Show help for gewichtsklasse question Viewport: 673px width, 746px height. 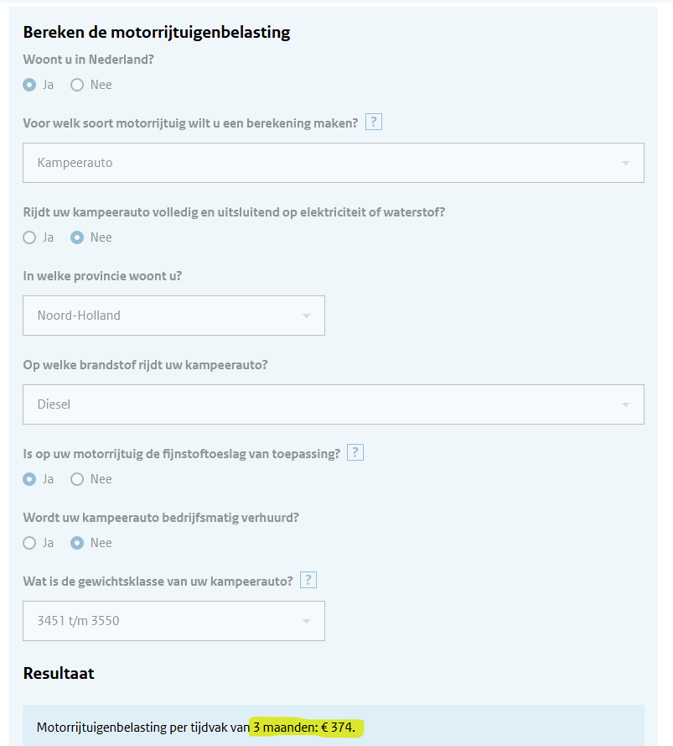click(x=308, y=580)
